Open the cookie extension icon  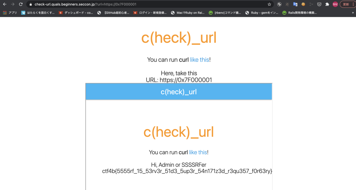[303, 4]
